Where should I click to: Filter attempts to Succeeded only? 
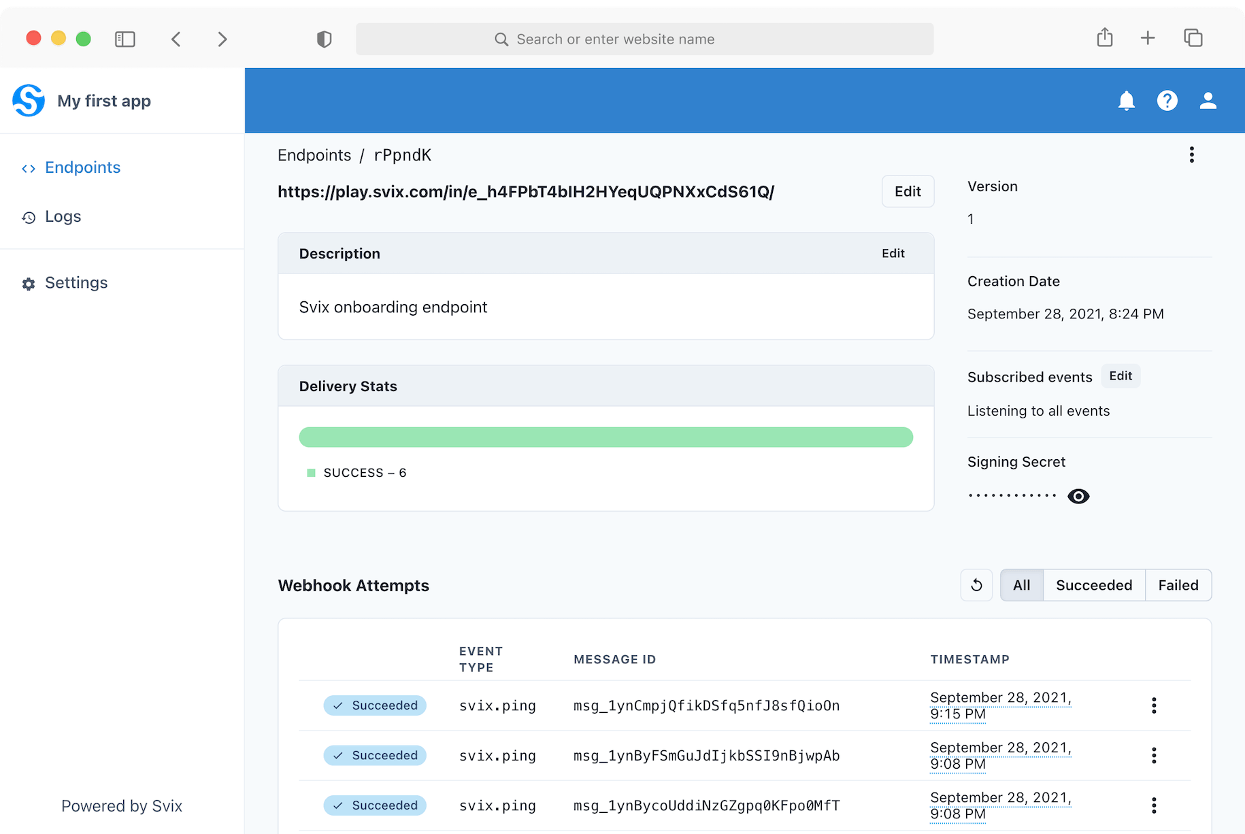[1094, 585]
